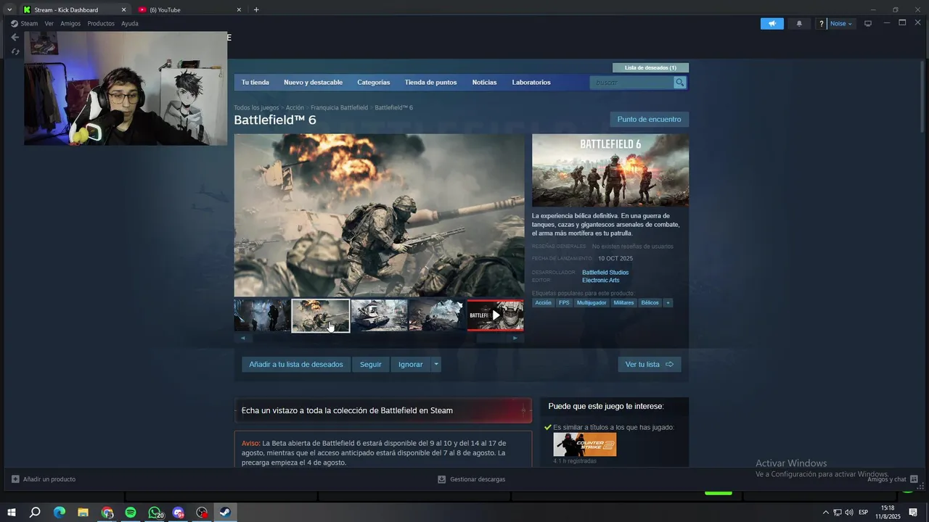Image resolution: width=929 pixels, height=522 pixels.
Task: Select first soldier silhouette screenshot thumbnail
Action: [x=262, y=315]
